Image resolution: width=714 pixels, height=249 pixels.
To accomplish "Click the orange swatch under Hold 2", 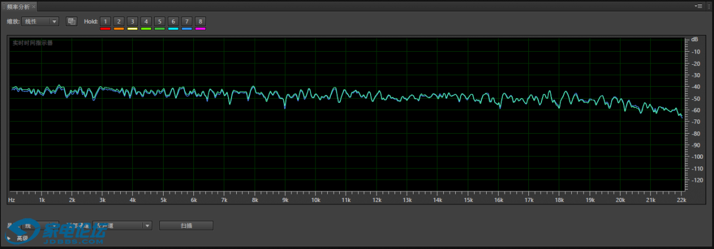I will point(118,29).
